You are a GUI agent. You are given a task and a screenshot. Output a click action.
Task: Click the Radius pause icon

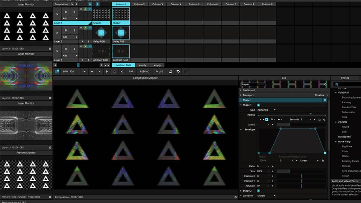pyautogui.click(x=264, y=120)
